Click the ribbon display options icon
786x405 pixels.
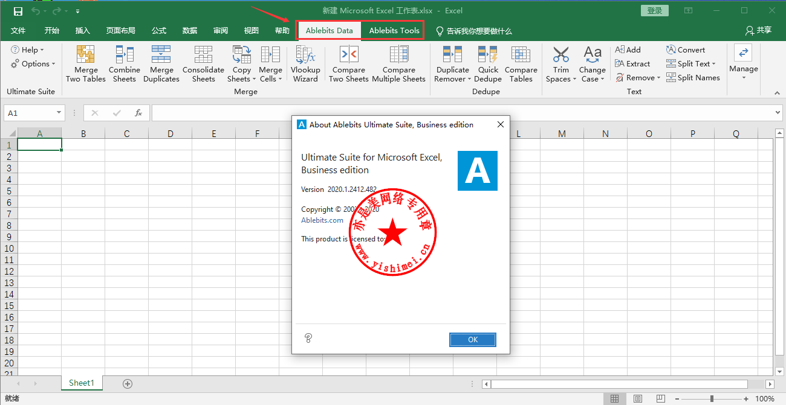point(689,11)
